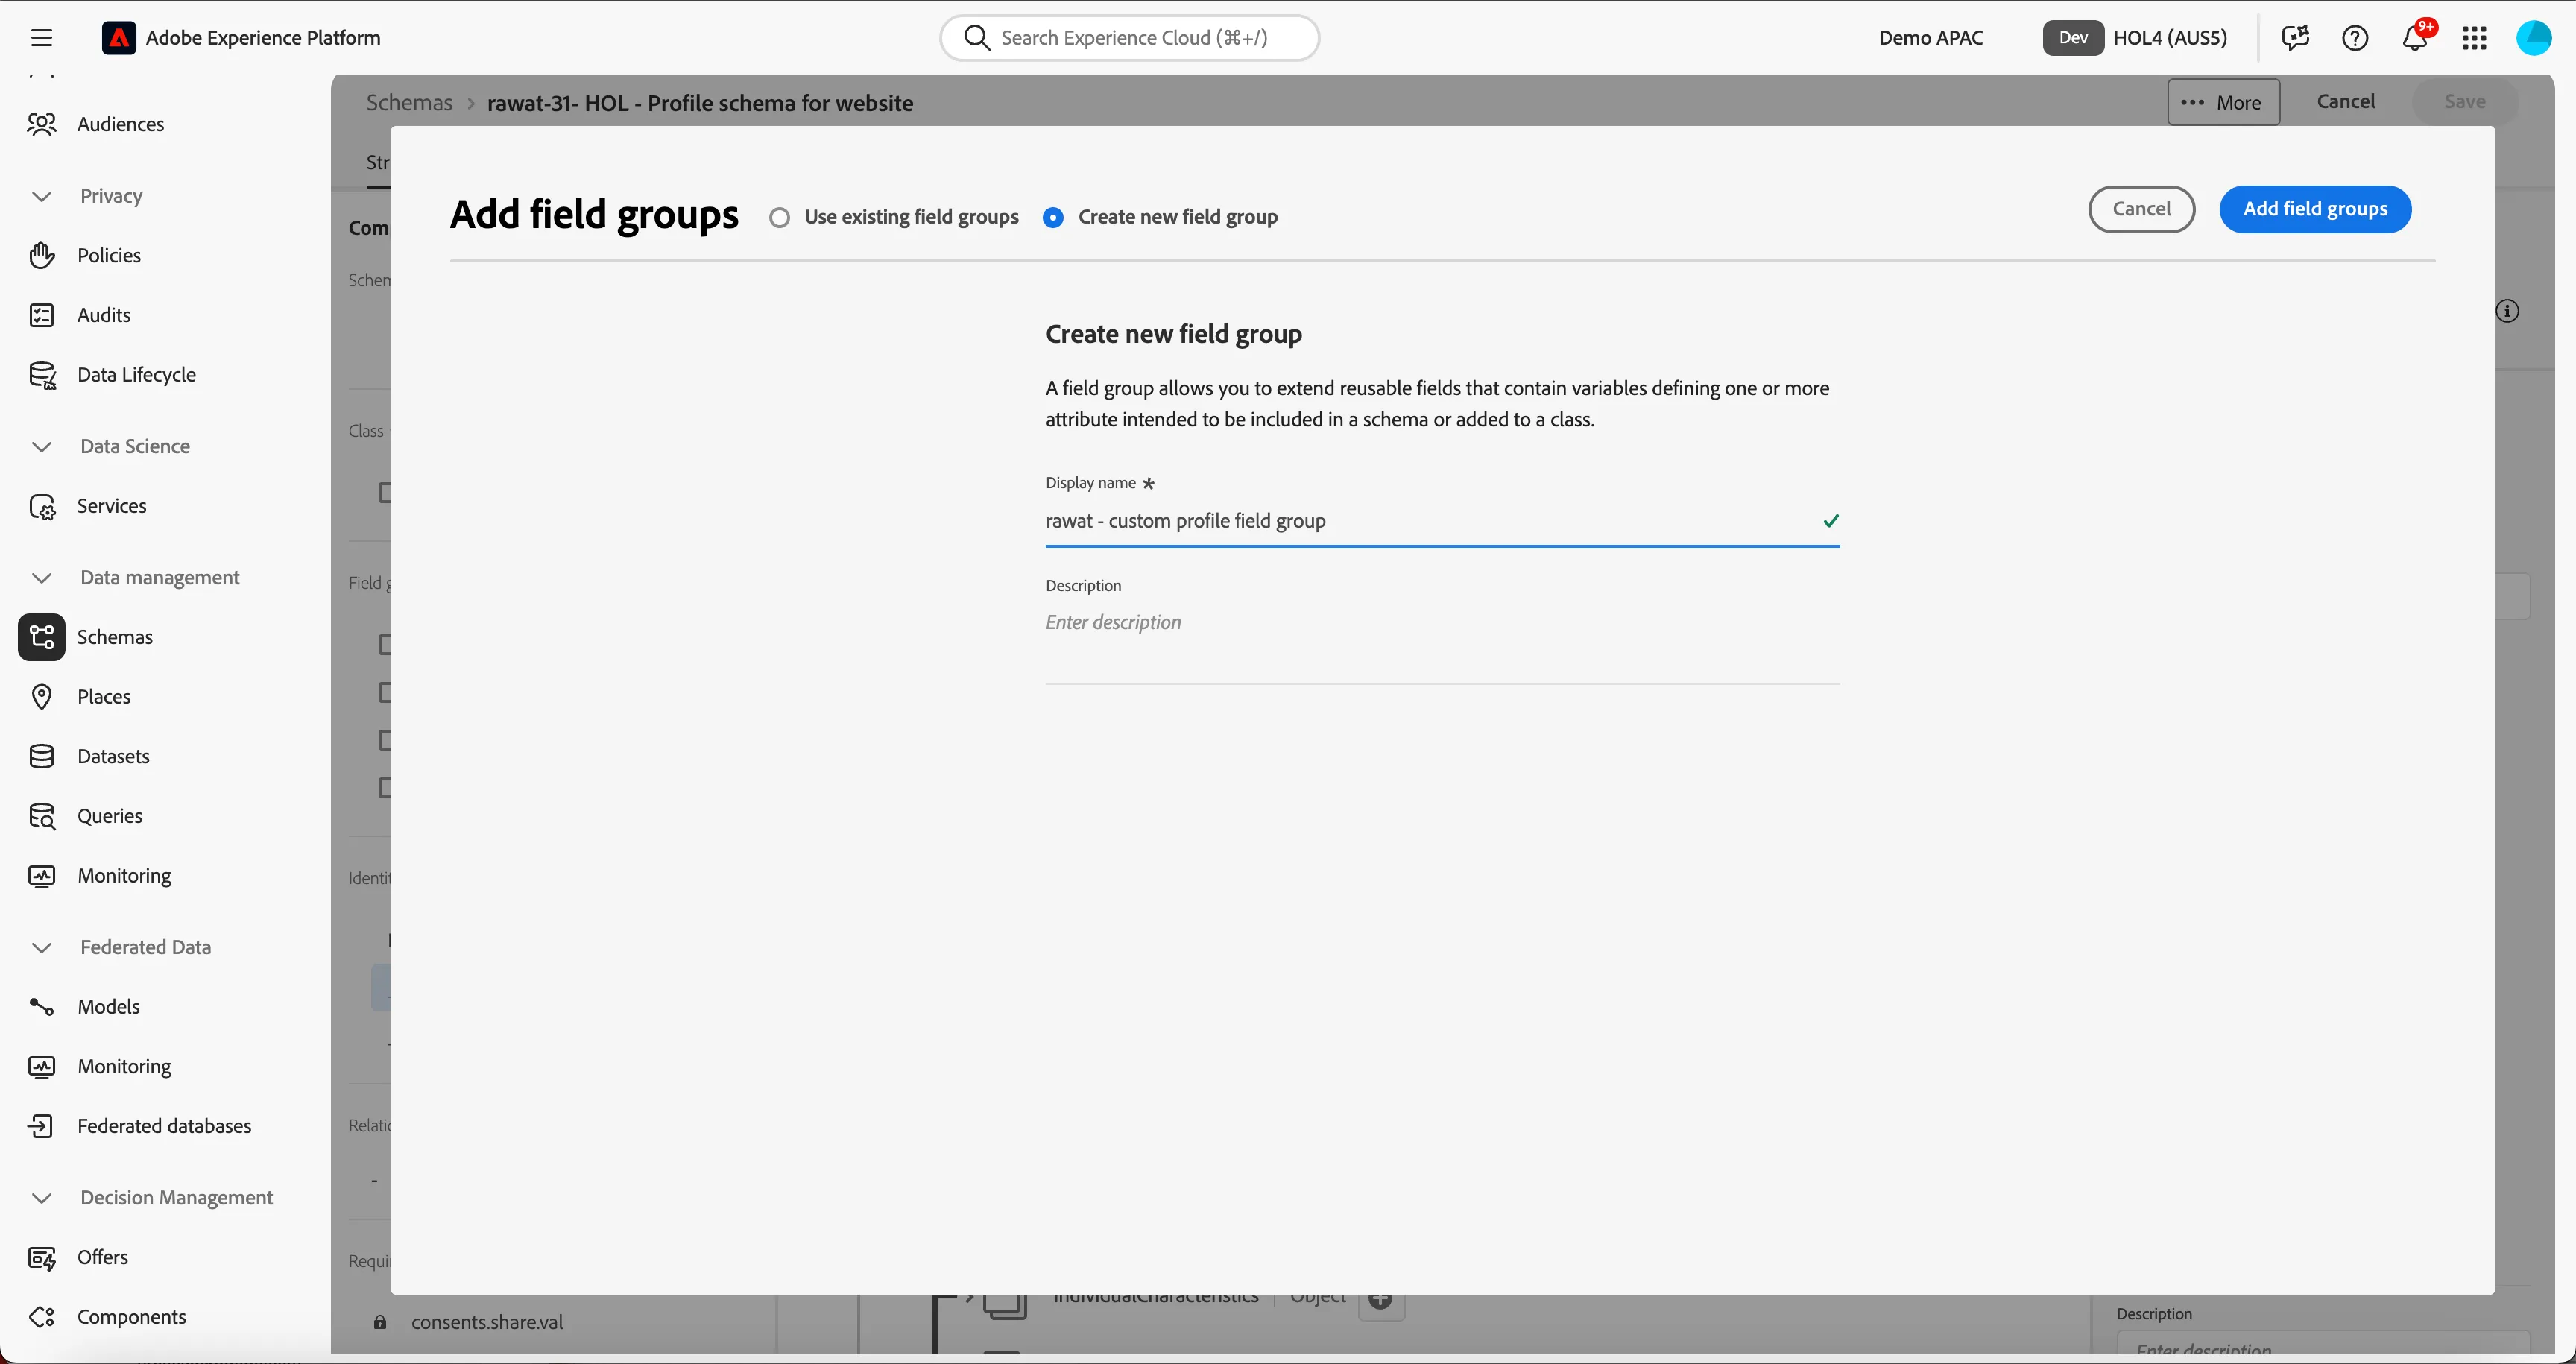Screen dimensions: 2576x1364
Task: Click the Demo APAC organization name
Action: coord(1930,38)
